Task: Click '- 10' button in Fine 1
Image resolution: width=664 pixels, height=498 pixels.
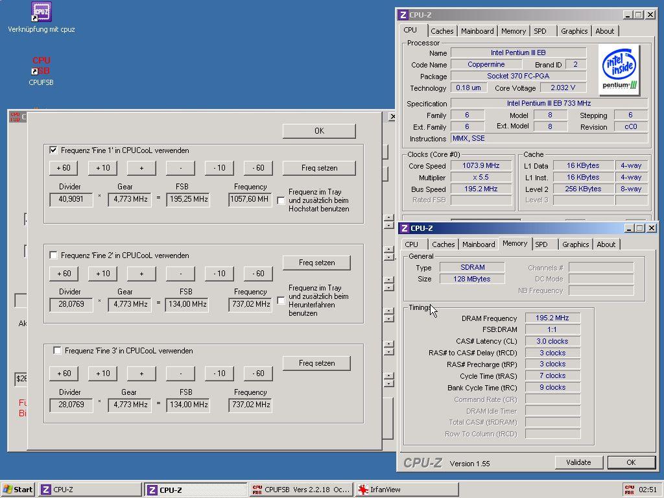Action: (x=219, y=168)
